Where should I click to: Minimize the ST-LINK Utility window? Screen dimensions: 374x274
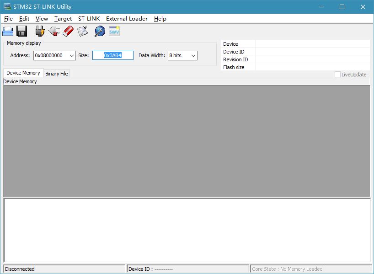(x=321, y=7)
